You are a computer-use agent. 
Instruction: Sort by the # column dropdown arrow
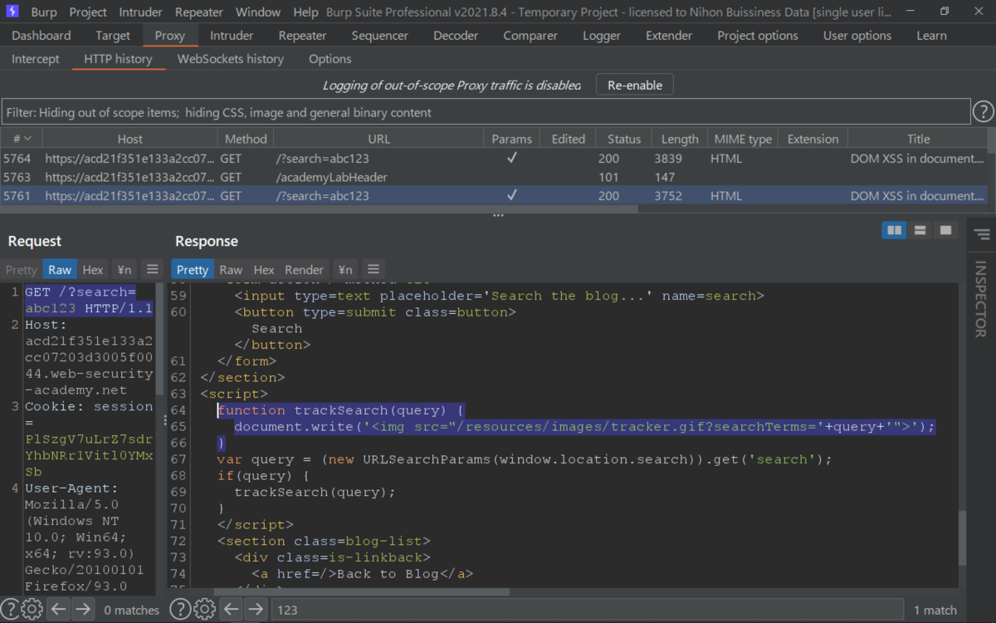(x=27, y=139)
